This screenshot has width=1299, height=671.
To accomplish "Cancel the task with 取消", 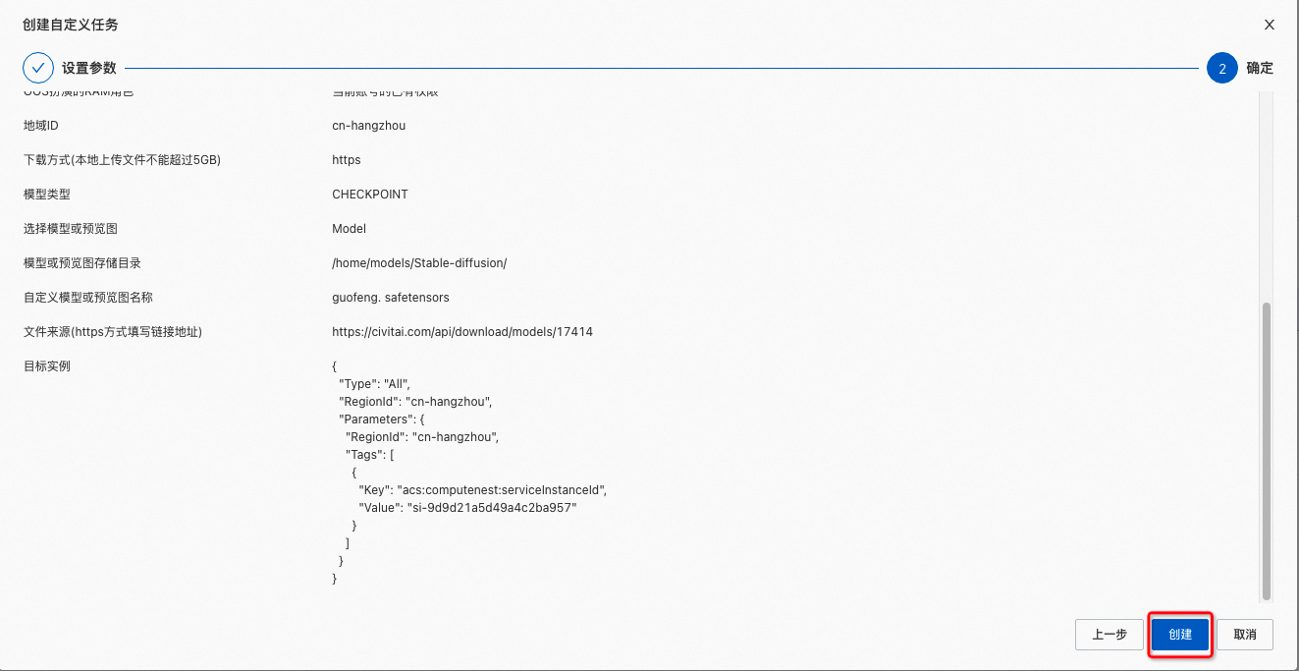I will coord(1245,635).
